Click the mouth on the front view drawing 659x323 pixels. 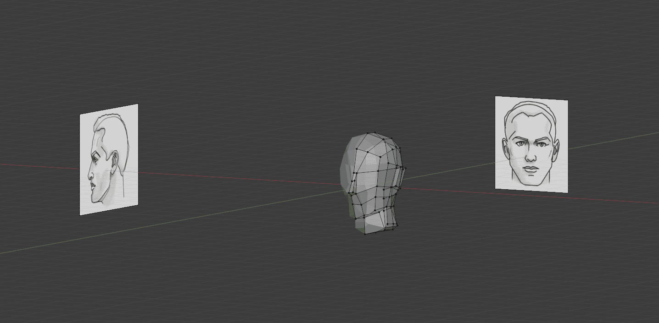(x=531, y=169)
